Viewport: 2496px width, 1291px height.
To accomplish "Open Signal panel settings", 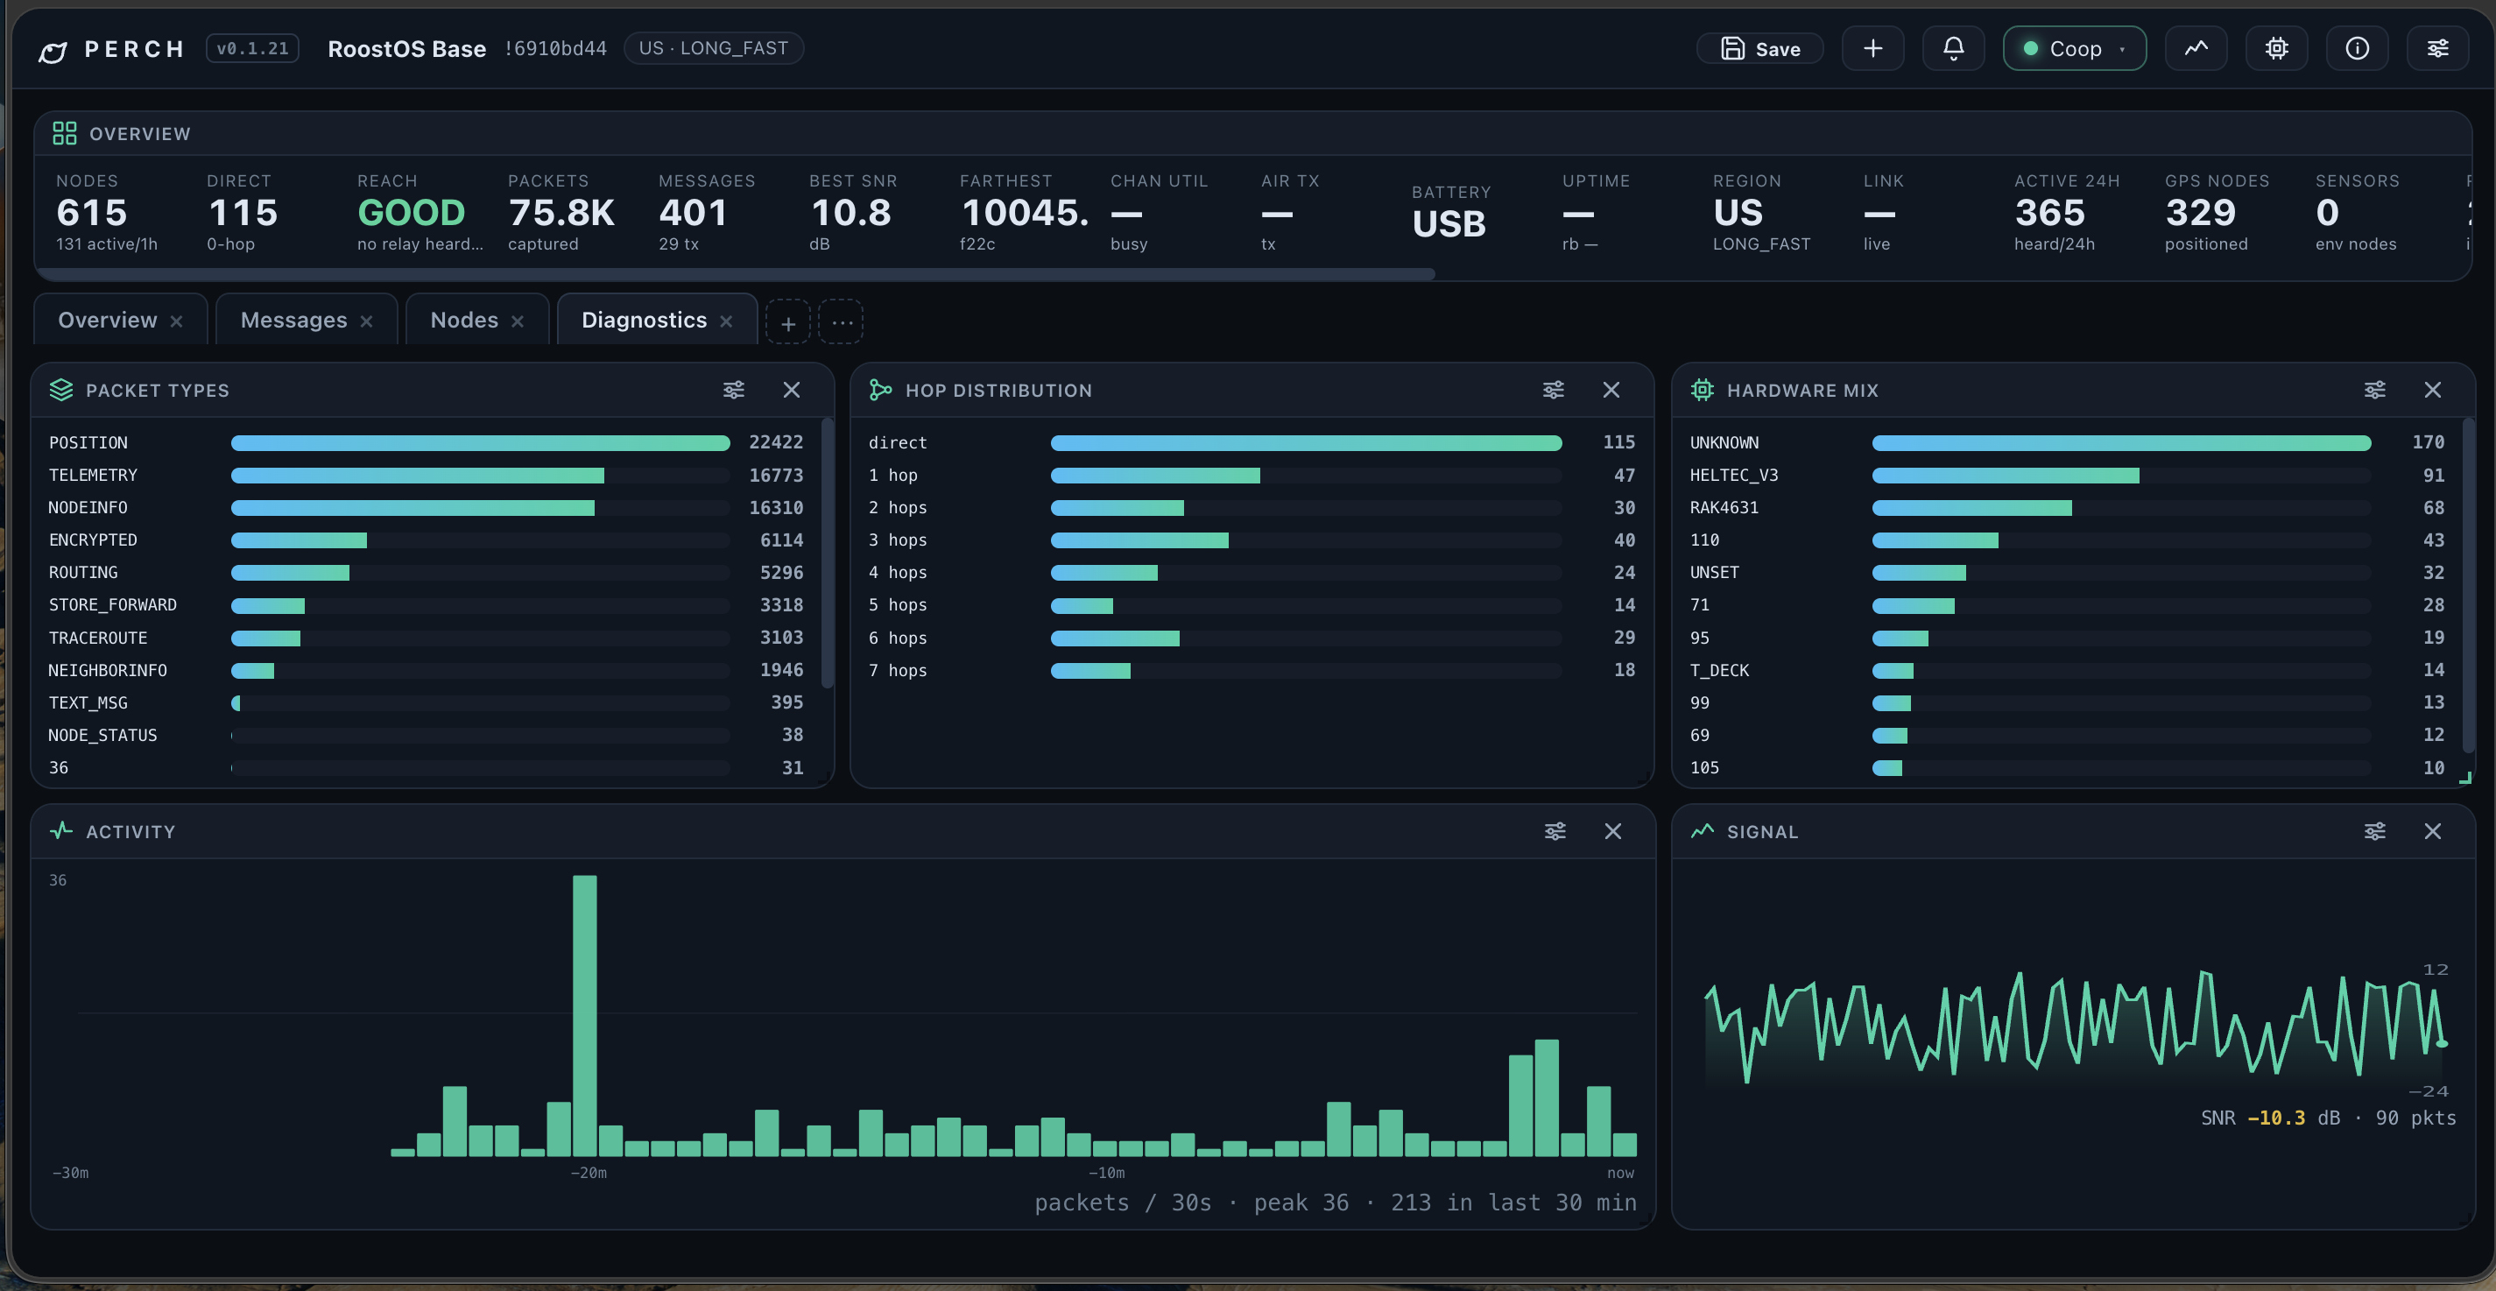I will click(x=2375, y=830).
